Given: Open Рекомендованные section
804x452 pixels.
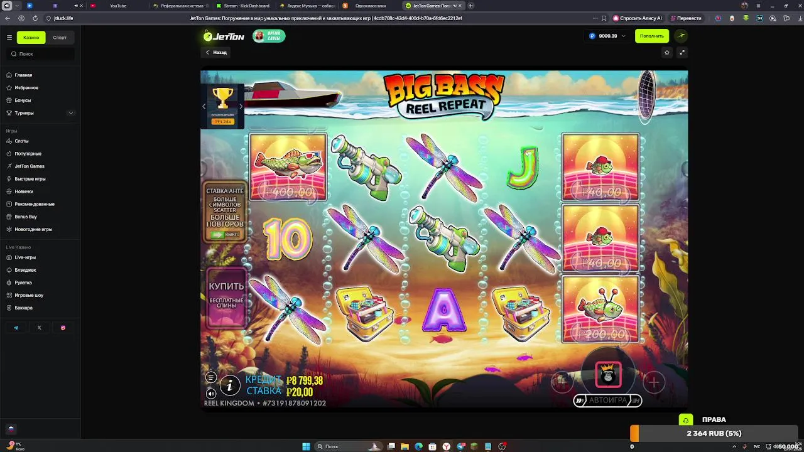Looking at the screenshot, I should tap(40, 204).
